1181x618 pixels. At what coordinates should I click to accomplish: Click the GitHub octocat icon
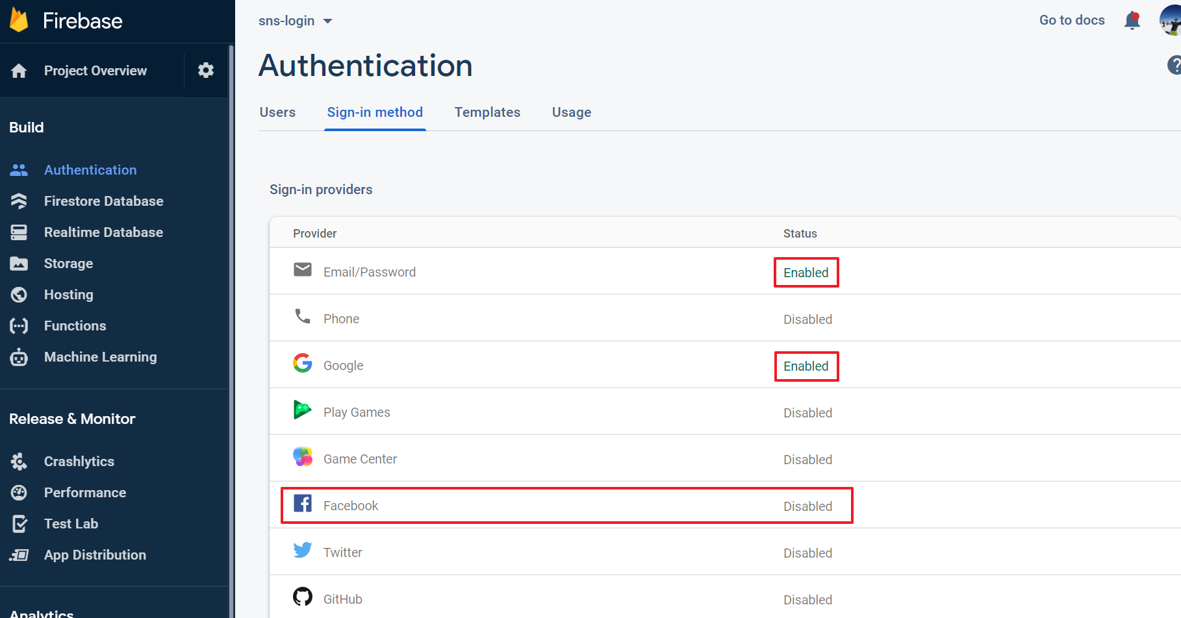click(303, 597)
